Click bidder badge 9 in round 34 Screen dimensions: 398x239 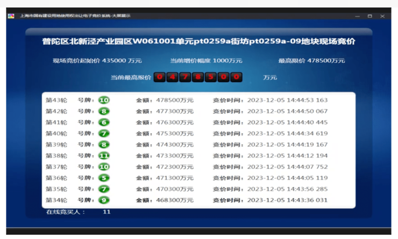pos(104,200)
